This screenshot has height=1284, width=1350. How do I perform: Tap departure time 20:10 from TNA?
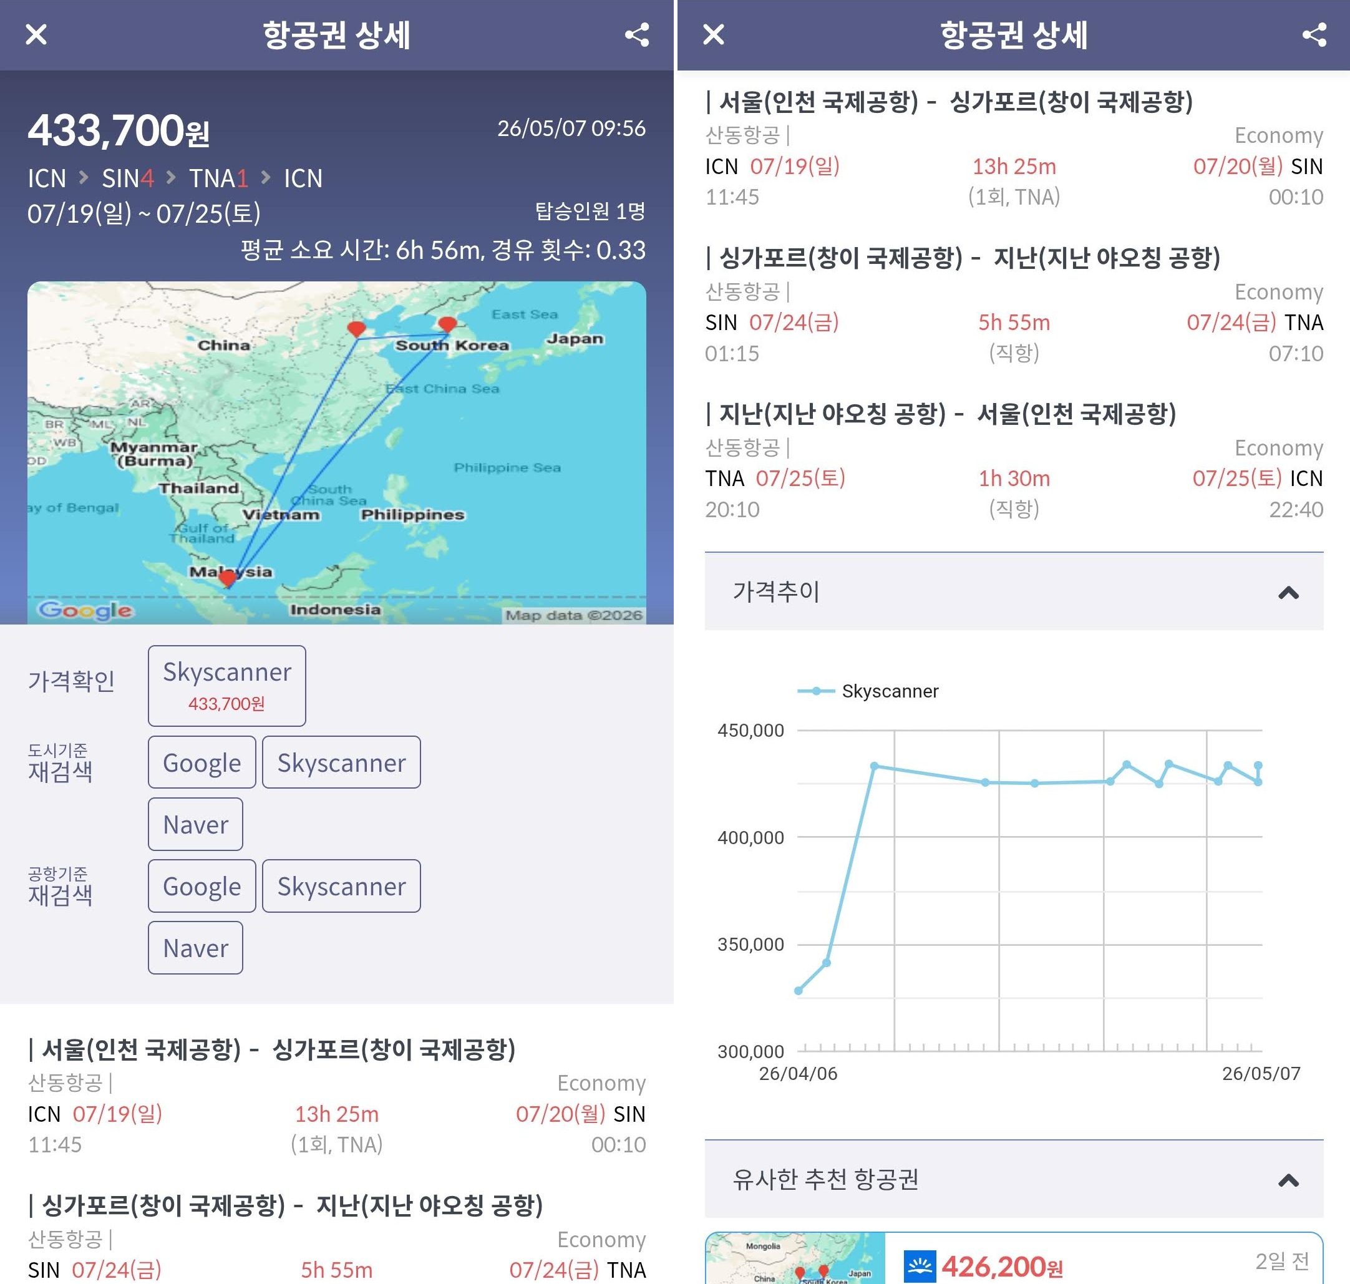click(x=732, y=509)
